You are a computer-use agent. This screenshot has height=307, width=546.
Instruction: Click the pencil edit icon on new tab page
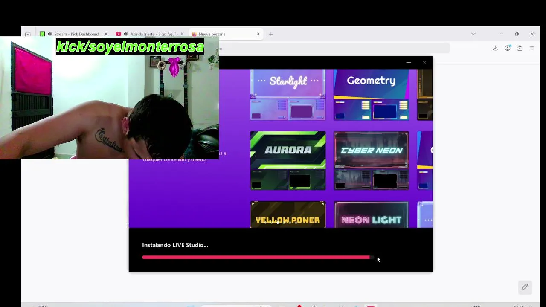pyautogui.click(x=525, y=287)
